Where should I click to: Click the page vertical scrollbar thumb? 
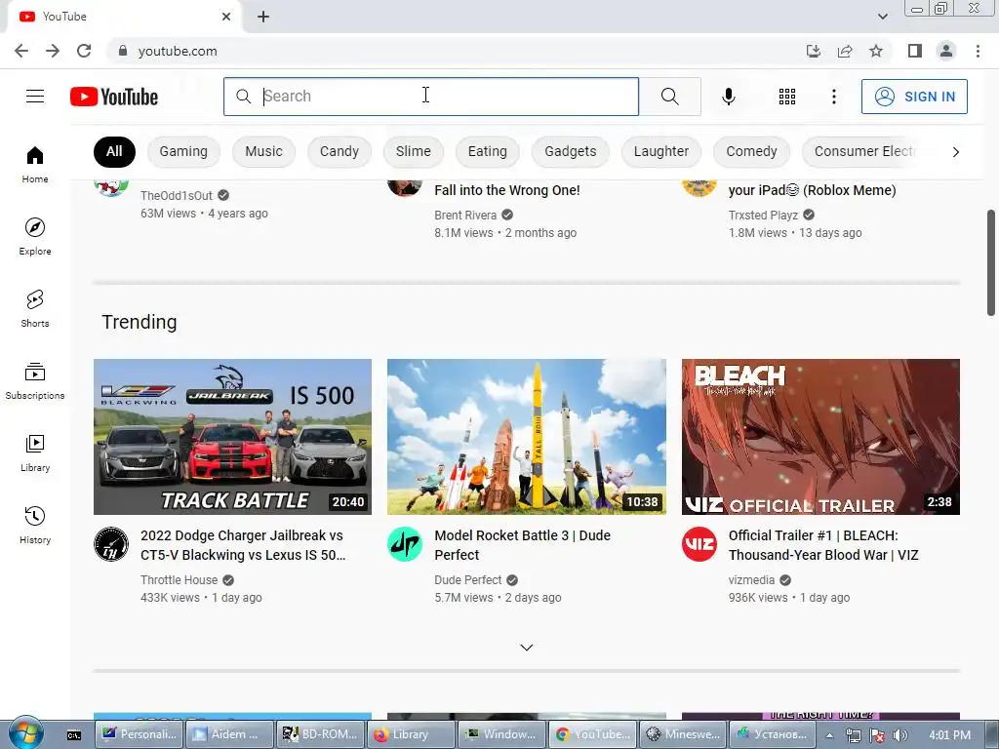click(x=991, y=262)
